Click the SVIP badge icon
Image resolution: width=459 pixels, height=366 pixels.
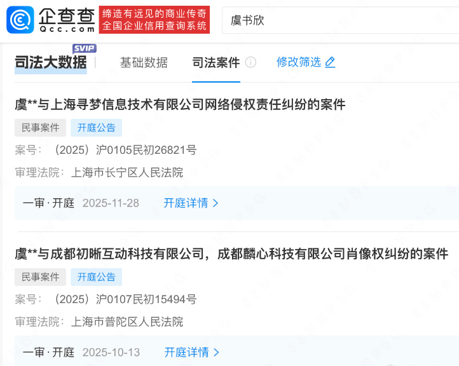pos(85,48)
